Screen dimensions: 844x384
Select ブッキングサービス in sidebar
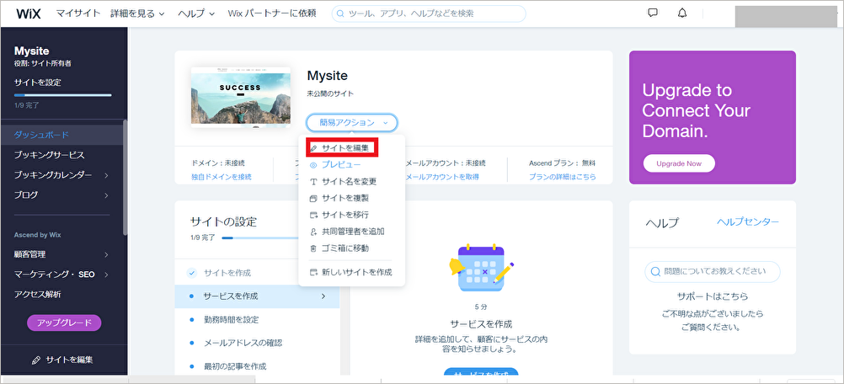pyautogui.click(x=49, y=155)
